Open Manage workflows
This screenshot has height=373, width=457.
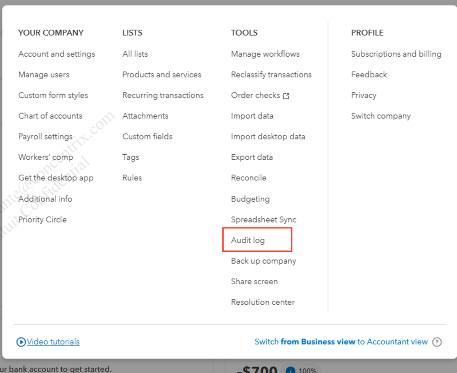coord(265,54)
